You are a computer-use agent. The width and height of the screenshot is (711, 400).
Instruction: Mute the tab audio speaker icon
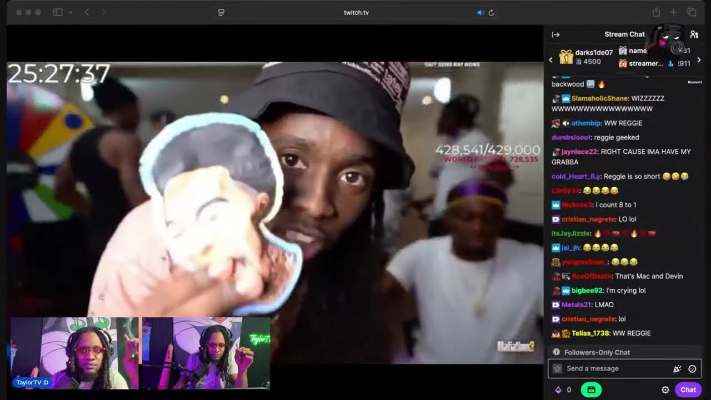(480, 12)
